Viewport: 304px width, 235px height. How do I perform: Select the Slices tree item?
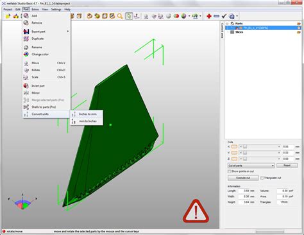[x=239, y=32]
